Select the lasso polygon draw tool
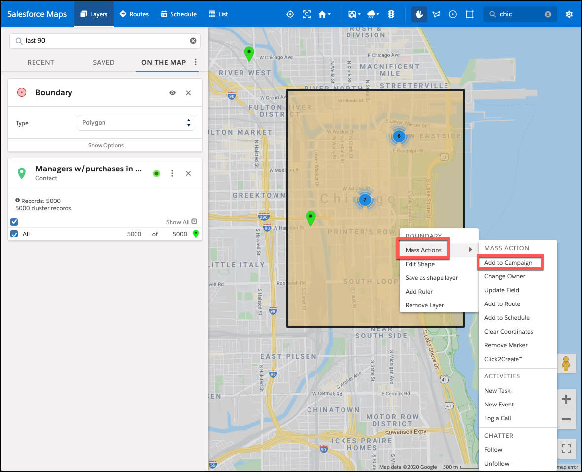The height and width of the screenshot is (472, 582). (436, 14)
